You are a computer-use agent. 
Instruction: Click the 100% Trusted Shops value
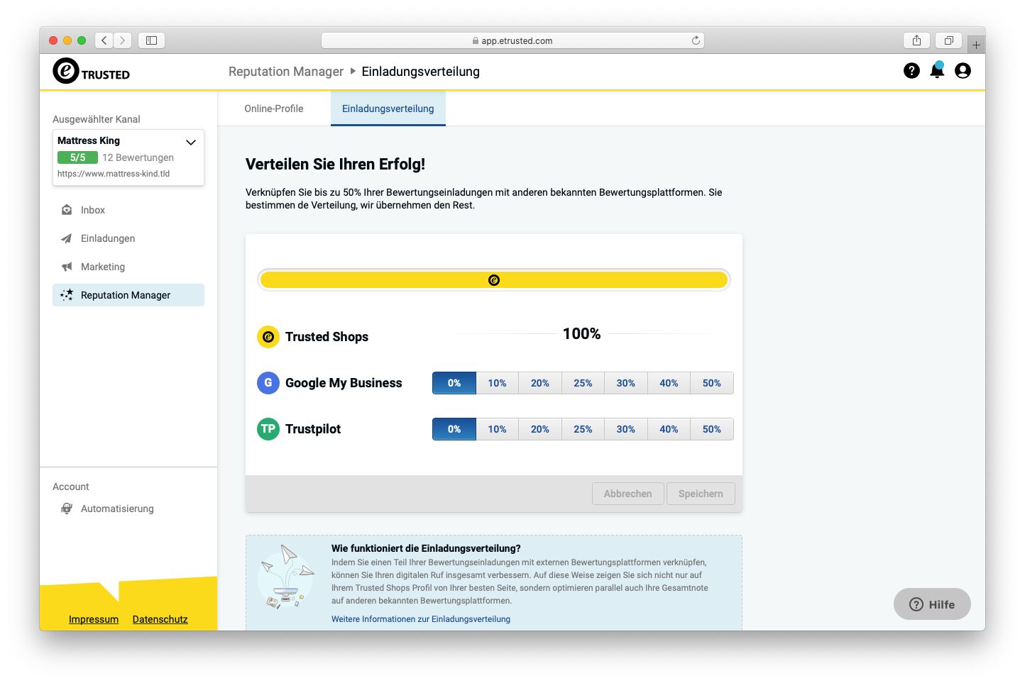click(582, 334)
